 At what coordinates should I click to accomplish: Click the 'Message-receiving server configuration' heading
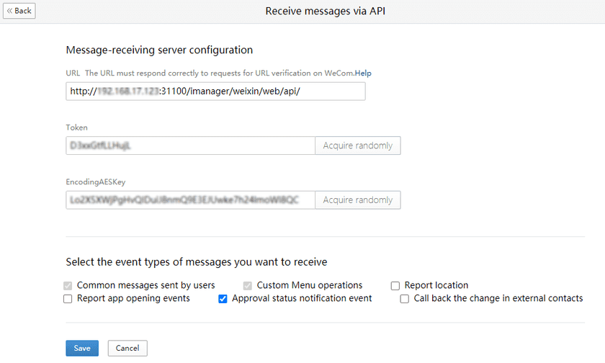[159, 50]
